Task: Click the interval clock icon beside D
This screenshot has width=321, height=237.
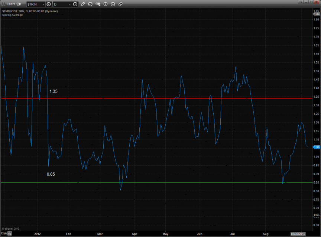Action: coord(75,4)
